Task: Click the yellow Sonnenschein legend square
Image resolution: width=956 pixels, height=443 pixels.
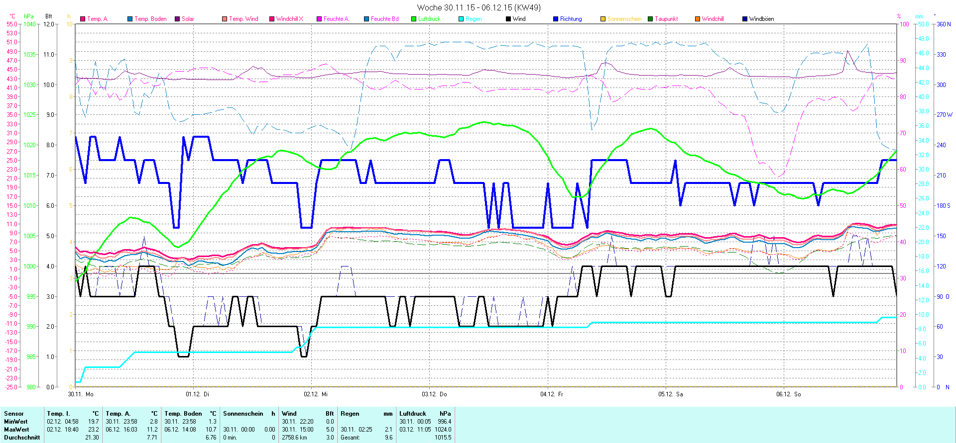Action: 603,19
